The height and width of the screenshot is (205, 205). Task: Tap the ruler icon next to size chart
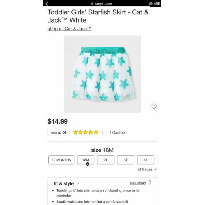coord(150,183)
